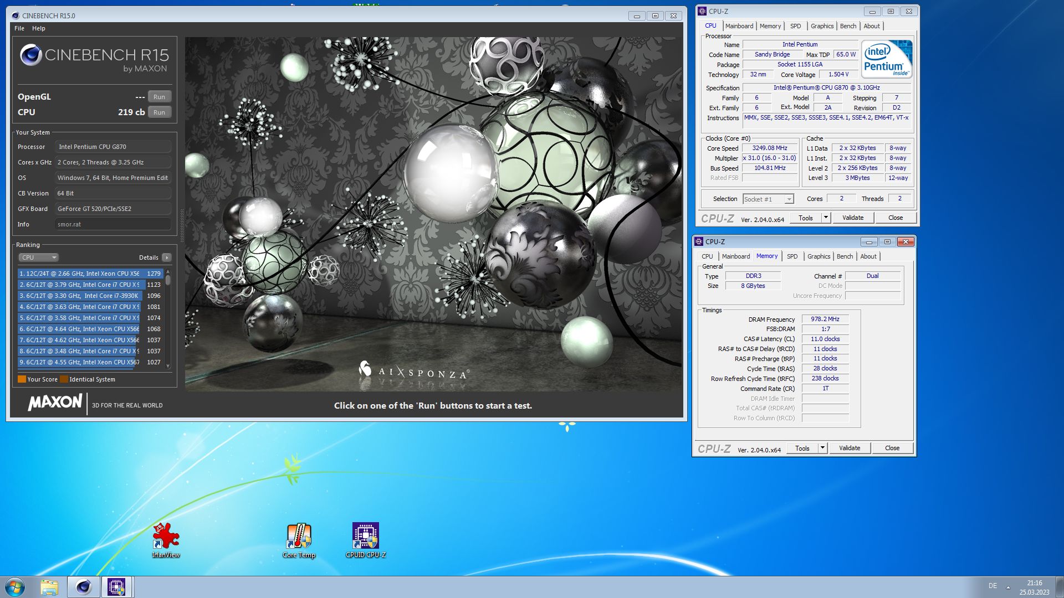
Task: Click Show desktop button at taskbar end
Action: [1060, 587]
